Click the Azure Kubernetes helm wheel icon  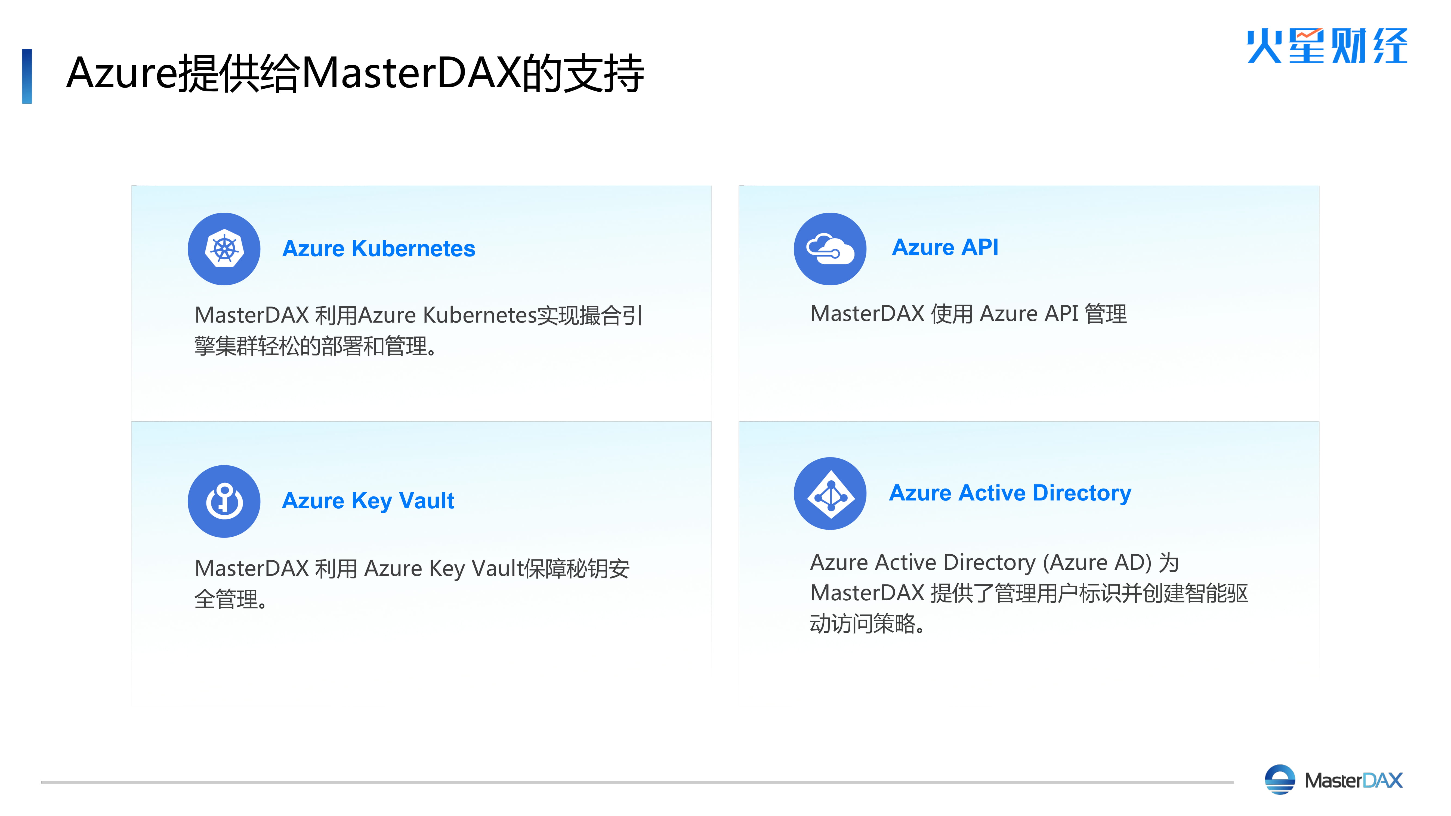pyautogui.click(x=224, y=249)
